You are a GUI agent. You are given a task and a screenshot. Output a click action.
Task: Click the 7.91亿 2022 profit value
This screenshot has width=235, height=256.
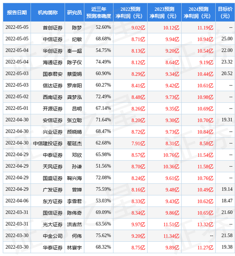pos(138,143)
